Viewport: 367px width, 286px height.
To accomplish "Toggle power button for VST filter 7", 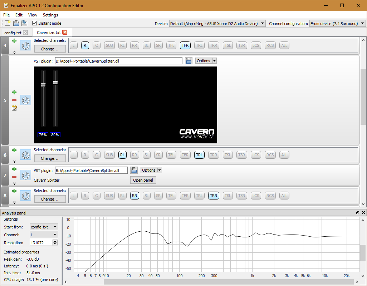I will [x=25, y=175].
